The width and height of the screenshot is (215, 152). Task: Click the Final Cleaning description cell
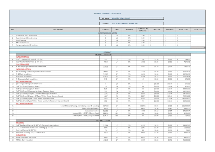[x=58, y=40]
